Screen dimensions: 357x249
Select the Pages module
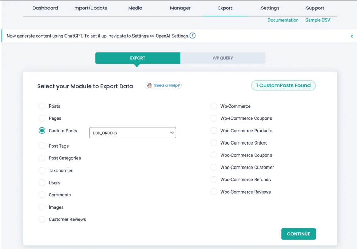coord(42,118)
